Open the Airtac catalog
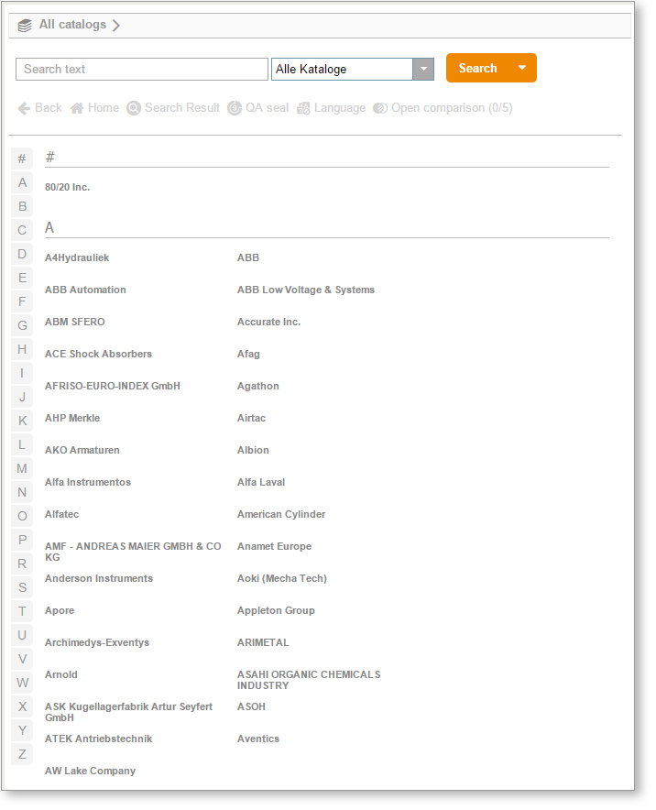 pos(251,418)
